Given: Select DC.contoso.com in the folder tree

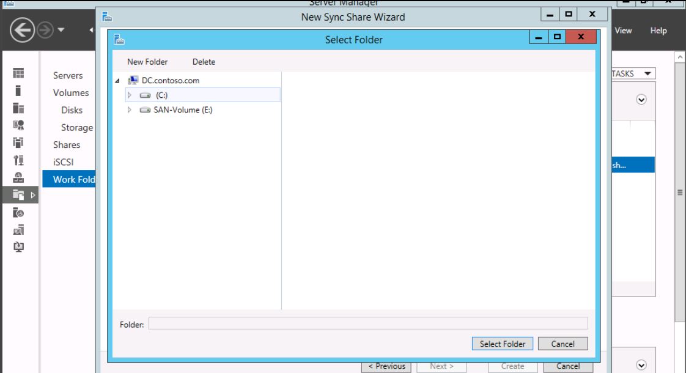Looking at the screenshot, I should [171, 81].
